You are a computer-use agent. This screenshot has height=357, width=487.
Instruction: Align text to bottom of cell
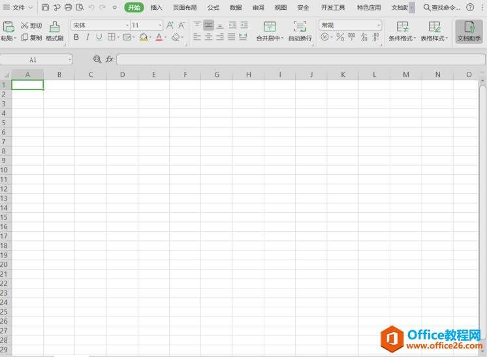click(220, 25)
